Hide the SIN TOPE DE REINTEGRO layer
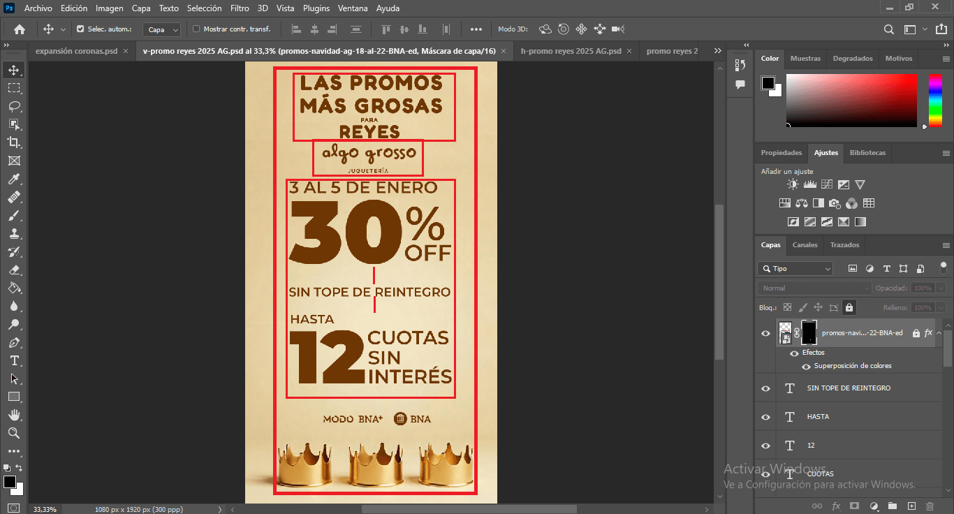The image size is (954, 514). [x=765, y=388]
